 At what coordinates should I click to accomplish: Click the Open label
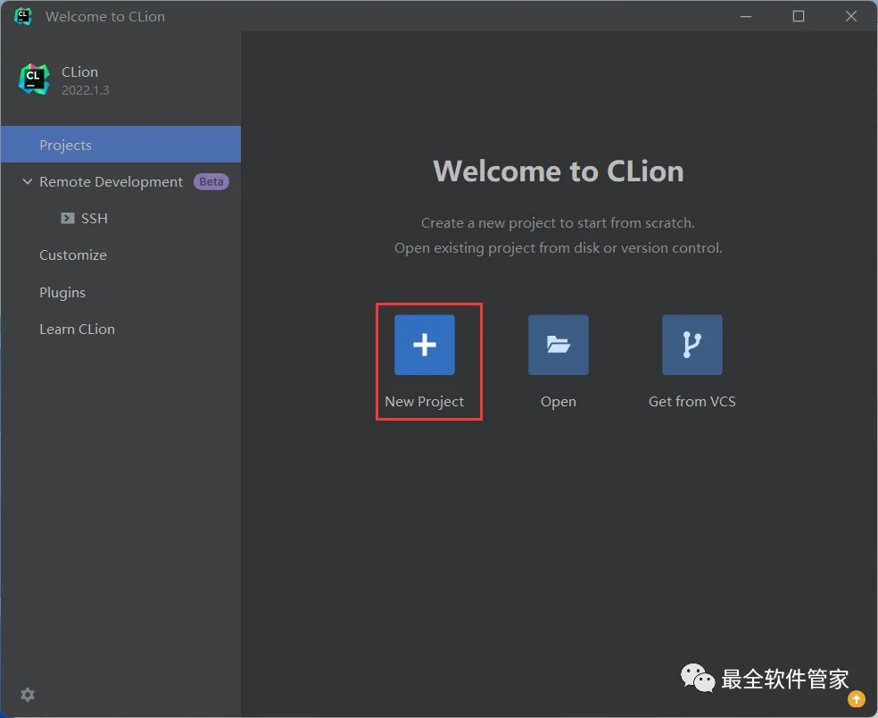click(559, 402)
